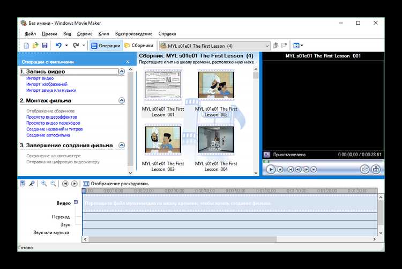Click the tasks pane scroll down arrow

[x=130, y=173]
